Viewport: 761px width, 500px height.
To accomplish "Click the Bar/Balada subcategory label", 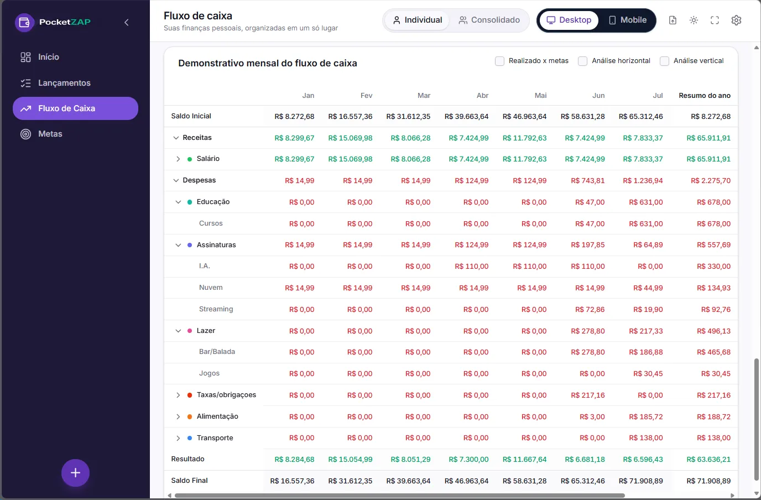I will [217, 352].
